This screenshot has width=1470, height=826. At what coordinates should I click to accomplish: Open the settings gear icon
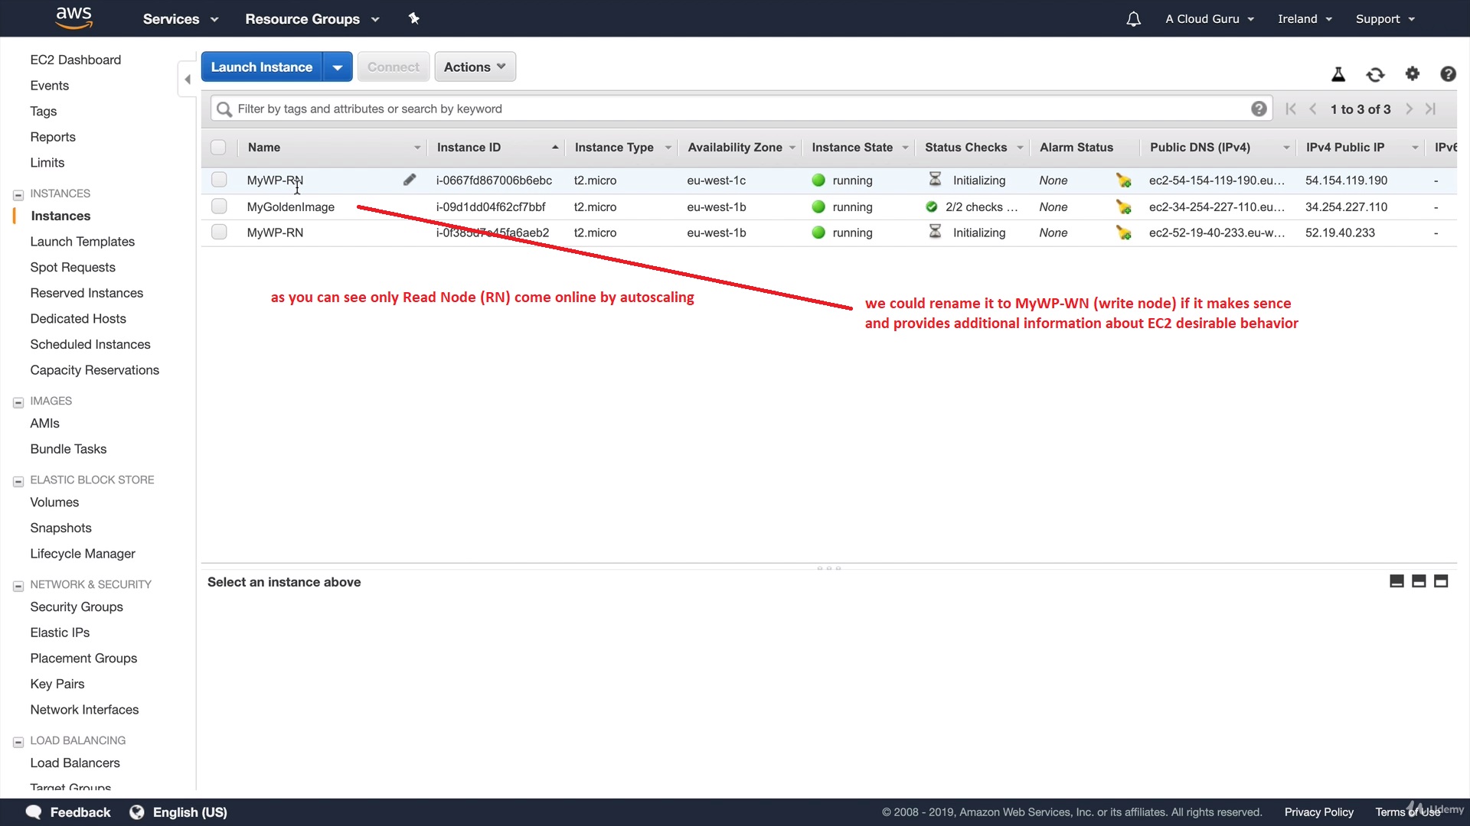tap(1412, 74)
